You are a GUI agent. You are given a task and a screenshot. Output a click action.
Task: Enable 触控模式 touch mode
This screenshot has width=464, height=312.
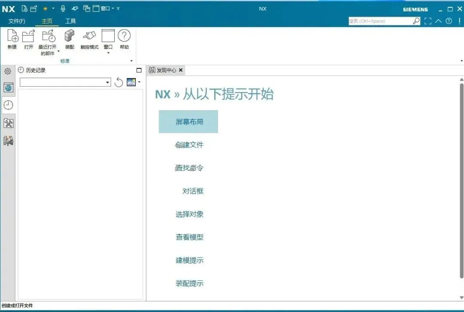pos(89,36)
